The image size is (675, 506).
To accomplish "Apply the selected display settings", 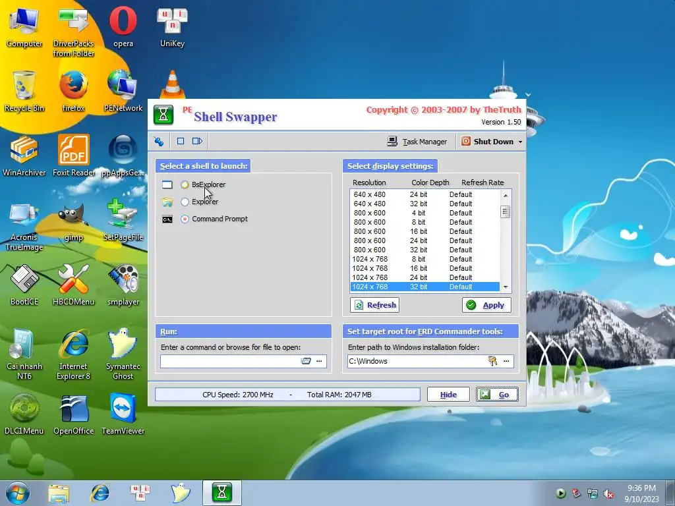I will coord(486,305).
